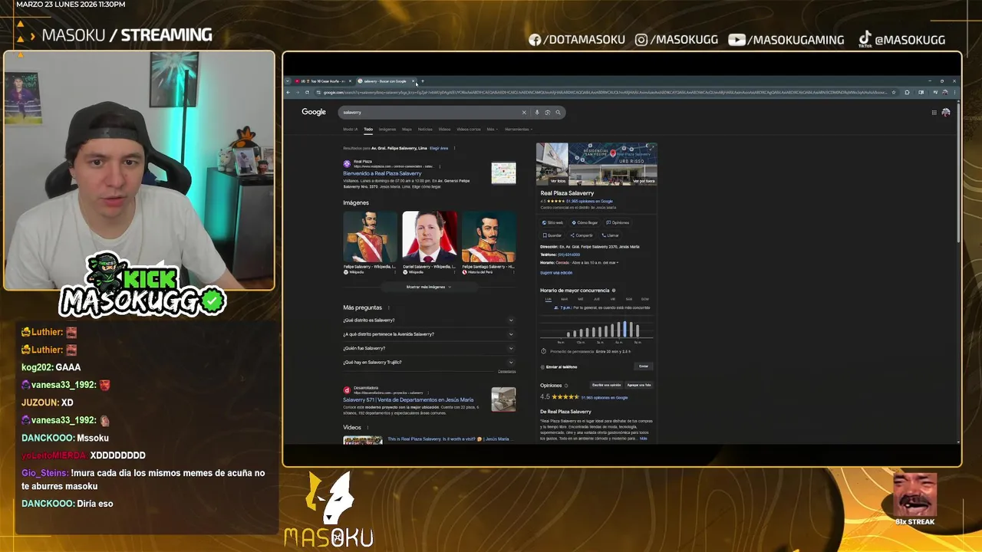Go to the Google logo homepage
This screenshot has height=552, width=982.
pos(314,112)
